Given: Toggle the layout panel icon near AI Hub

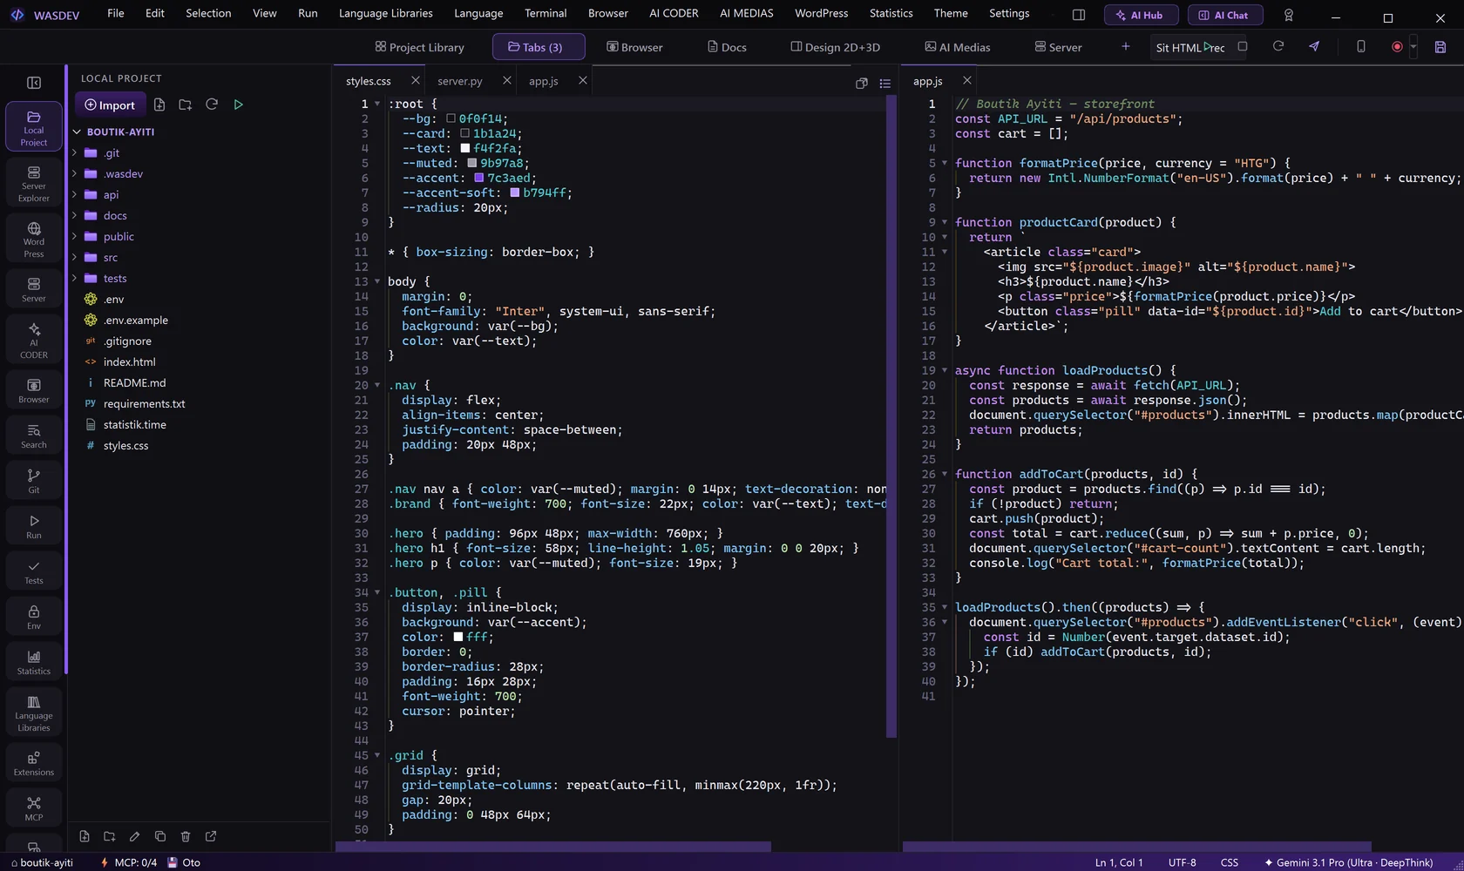Looking at the screenshot, I should (x=1078, y=15).
